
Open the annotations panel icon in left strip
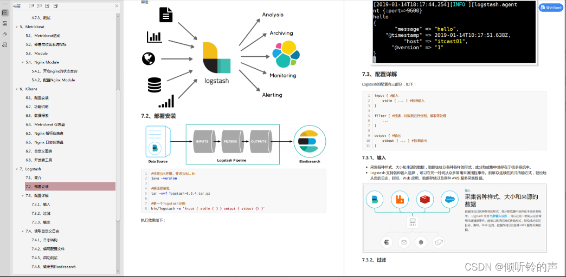click(x=5, y=34)
